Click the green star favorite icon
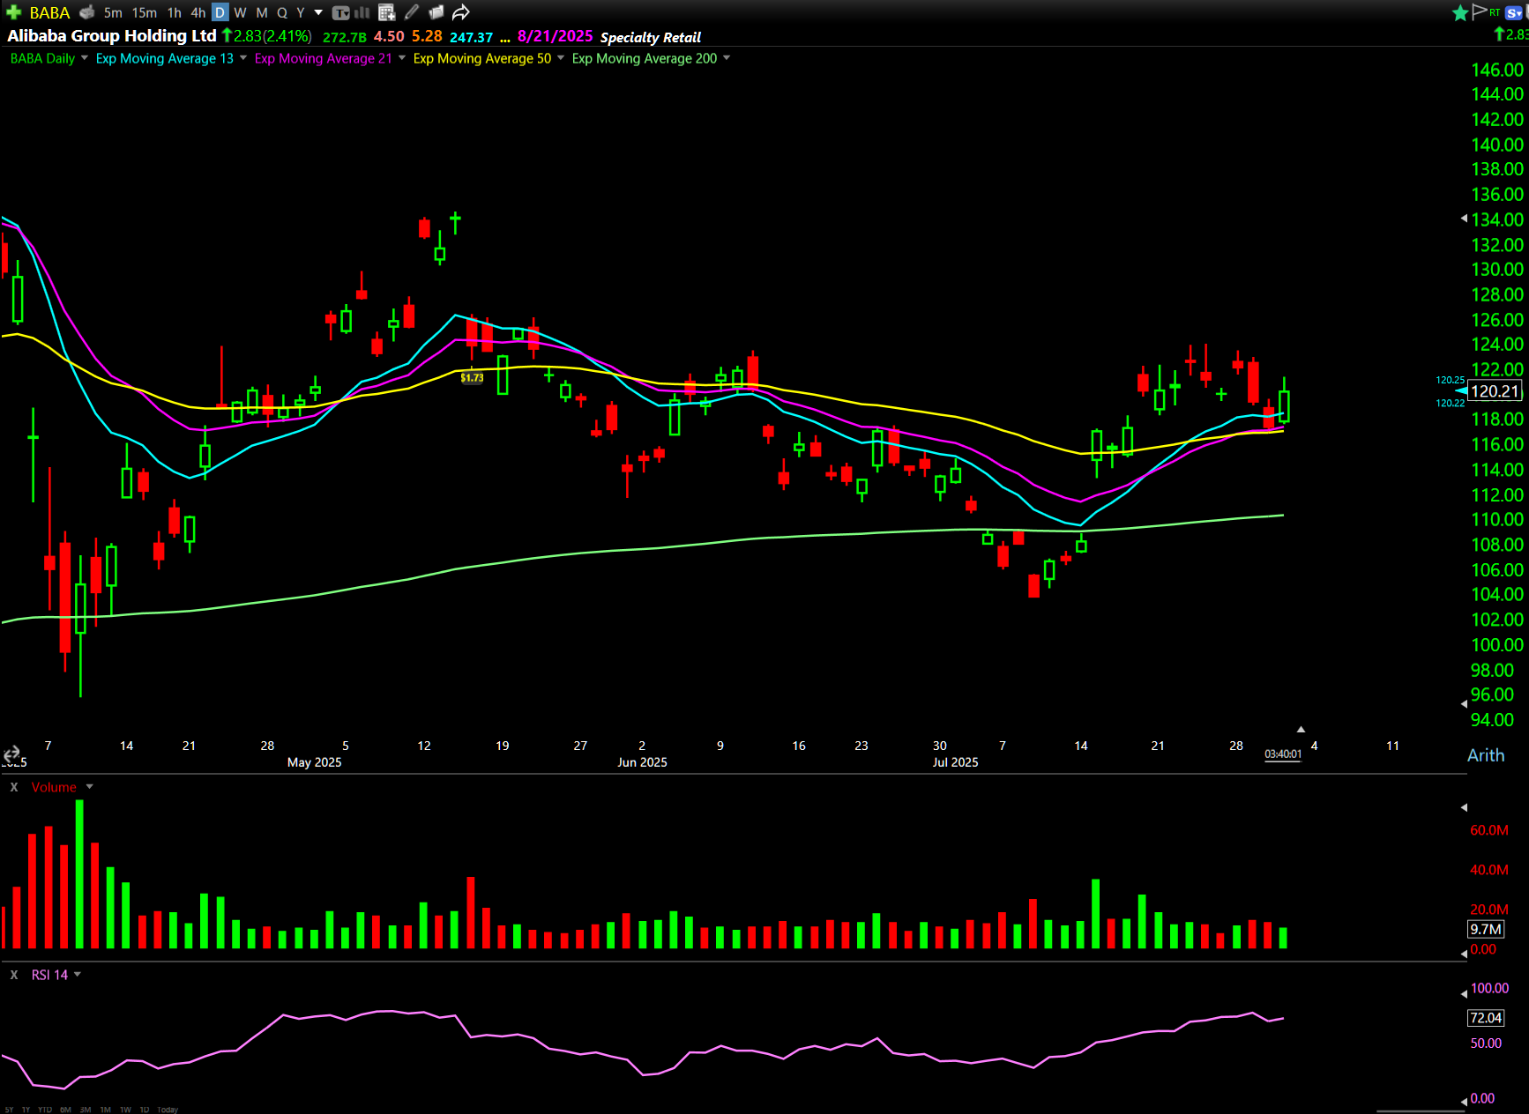The width and height of the screenshot is (1529, 1114). coord(1460,12)
